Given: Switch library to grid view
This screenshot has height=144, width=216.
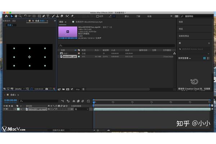Looking at the screenshot, I should [204, 58].
